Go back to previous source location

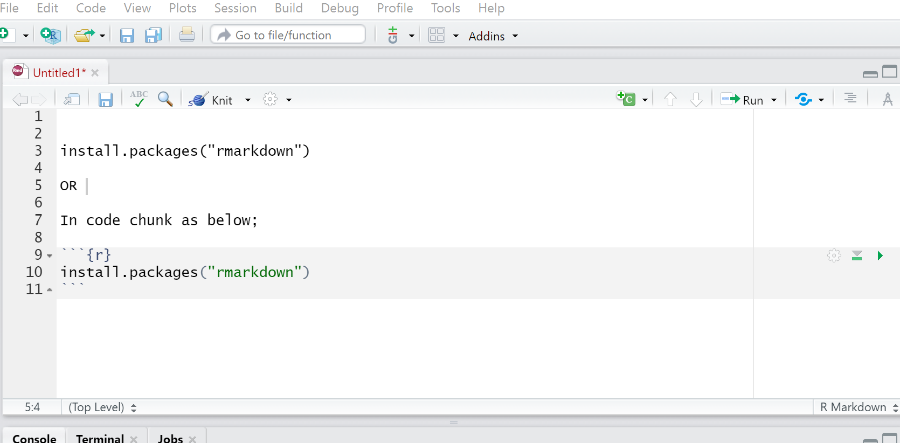tap(20, 100)
